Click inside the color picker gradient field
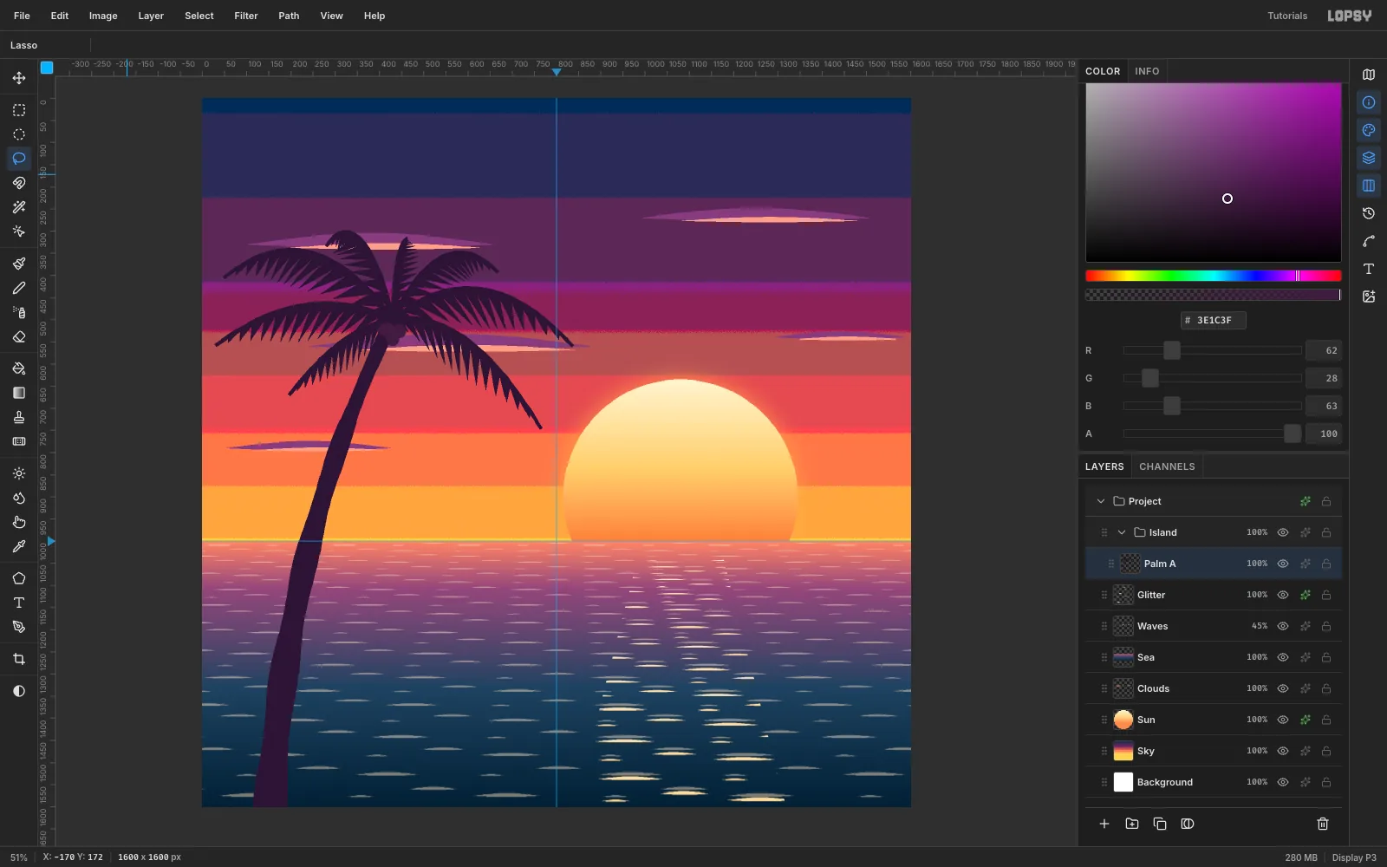The height and width of the screenshot is (867, 1387). point(1213,173)
